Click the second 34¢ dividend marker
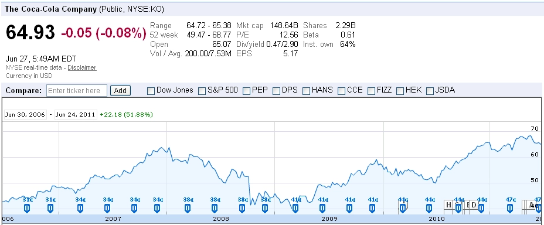The width and height of the screenshot is (544, 225). (x=107, y=209)
